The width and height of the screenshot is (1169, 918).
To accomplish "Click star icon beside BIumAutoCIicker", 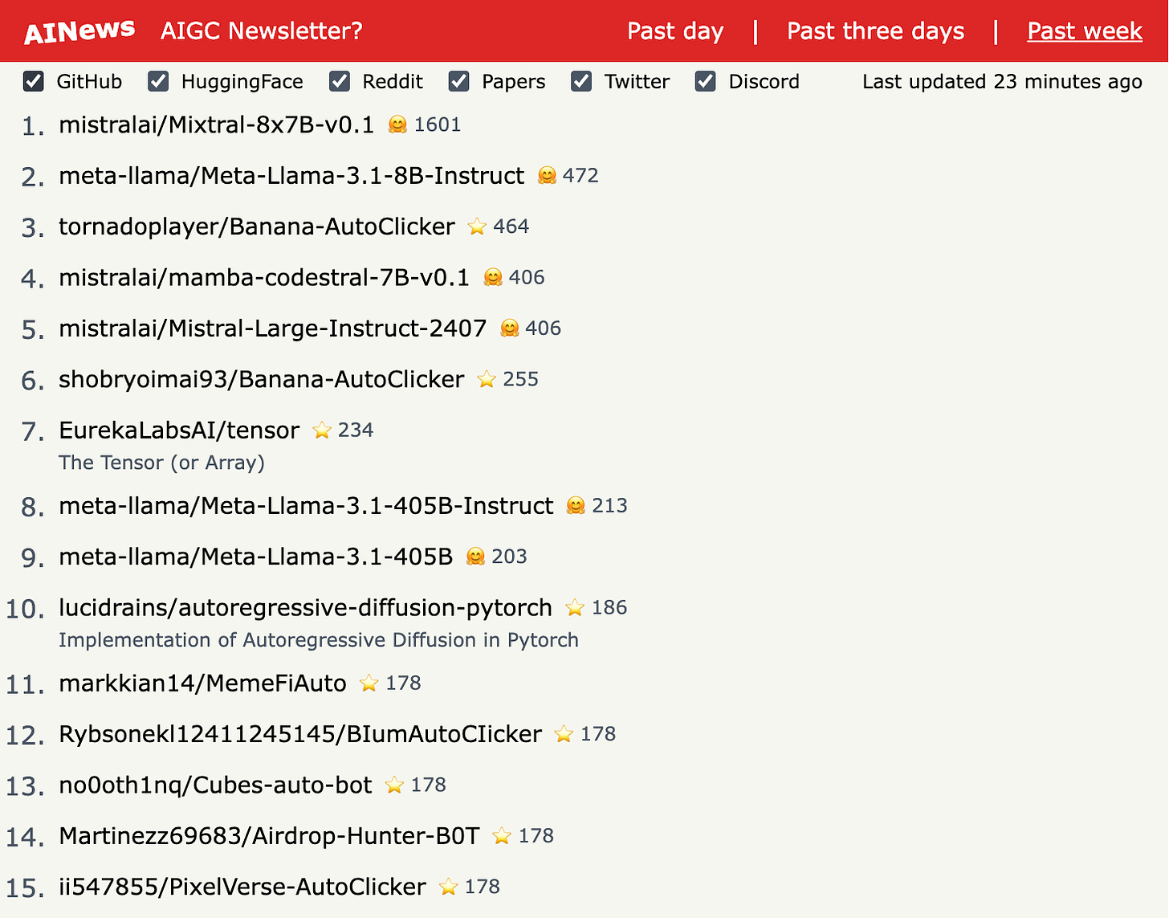I will 564,733.
